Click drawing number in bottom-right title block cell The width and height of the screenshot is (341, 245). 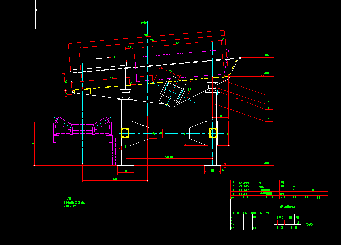(311, 224)
